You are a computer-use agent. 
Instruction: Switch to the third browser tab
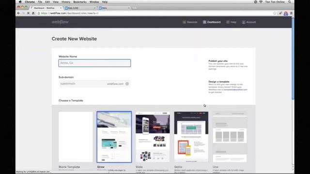114,8
